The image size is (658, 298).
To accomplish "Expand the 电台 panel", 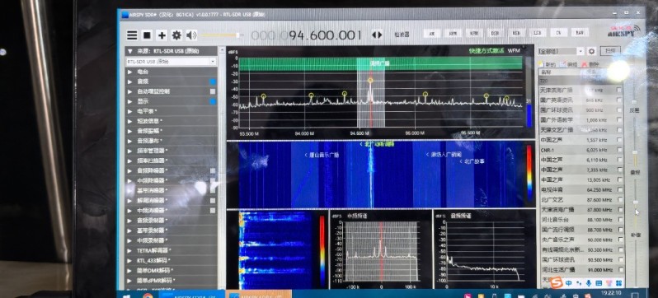I will click(x=172, y=72).
